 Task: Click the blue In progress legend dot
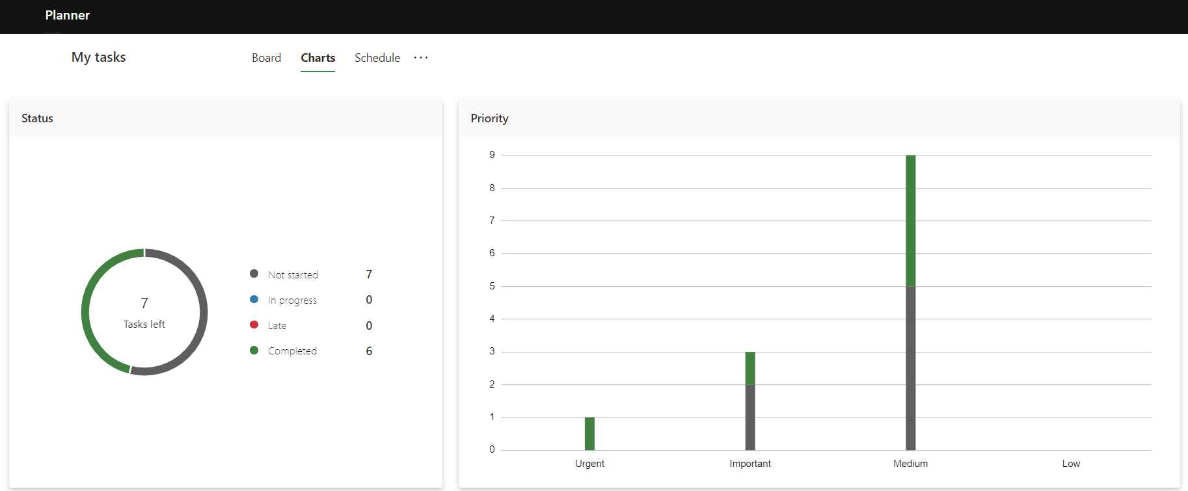254,299
